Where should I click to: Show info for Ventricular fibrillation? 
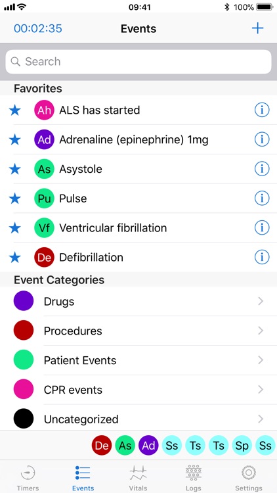(262, 228)
